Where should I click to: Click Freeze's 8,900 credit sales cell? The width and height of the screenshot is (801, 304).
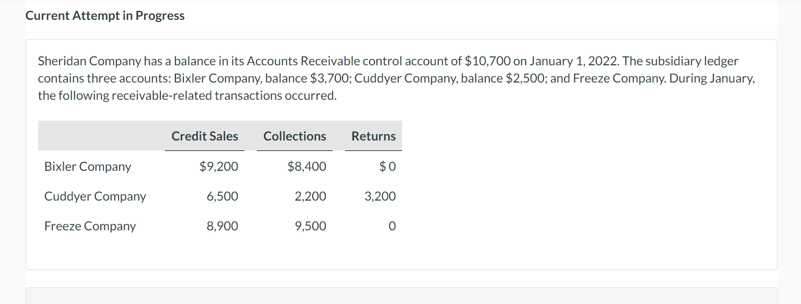tap(222, 226)
